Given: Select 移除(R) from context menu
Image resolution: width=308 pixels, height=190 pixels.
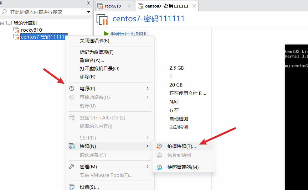Looking at the screenshot, I should pos(110,77).
